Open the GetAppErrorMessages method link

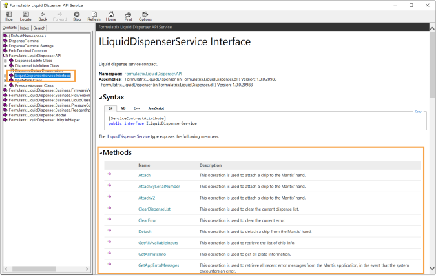159,265
